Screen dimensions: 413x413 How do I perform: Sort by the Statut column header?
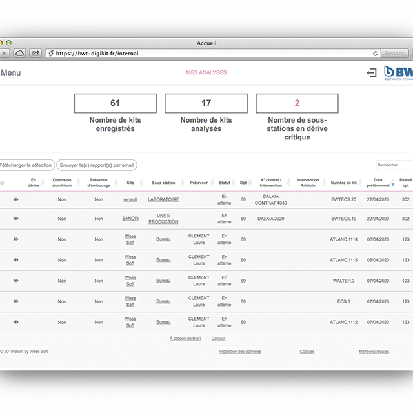click(x=224, y=183)
